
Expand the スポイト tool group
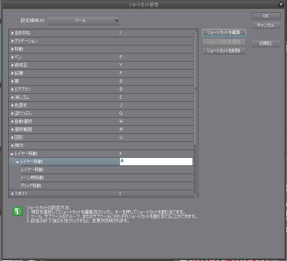[x=12, y=194]
